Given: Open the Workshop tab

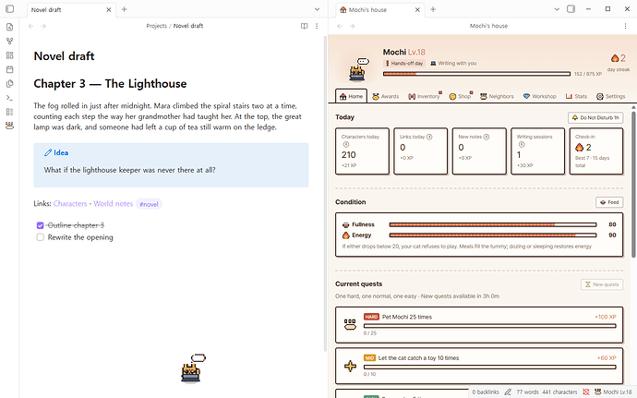Looking at the screenshot, I should pos(539,96).
